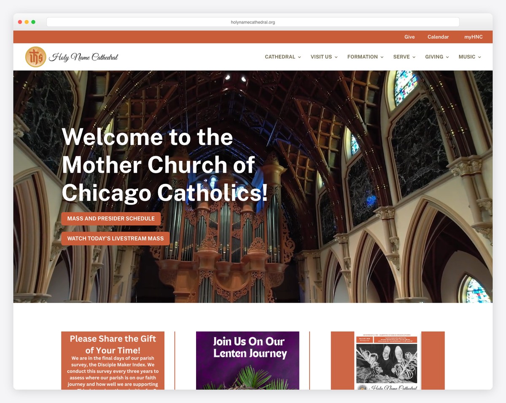Open Calendar from the top bar
Screen dimensions: 506x403
pos(438,37)
